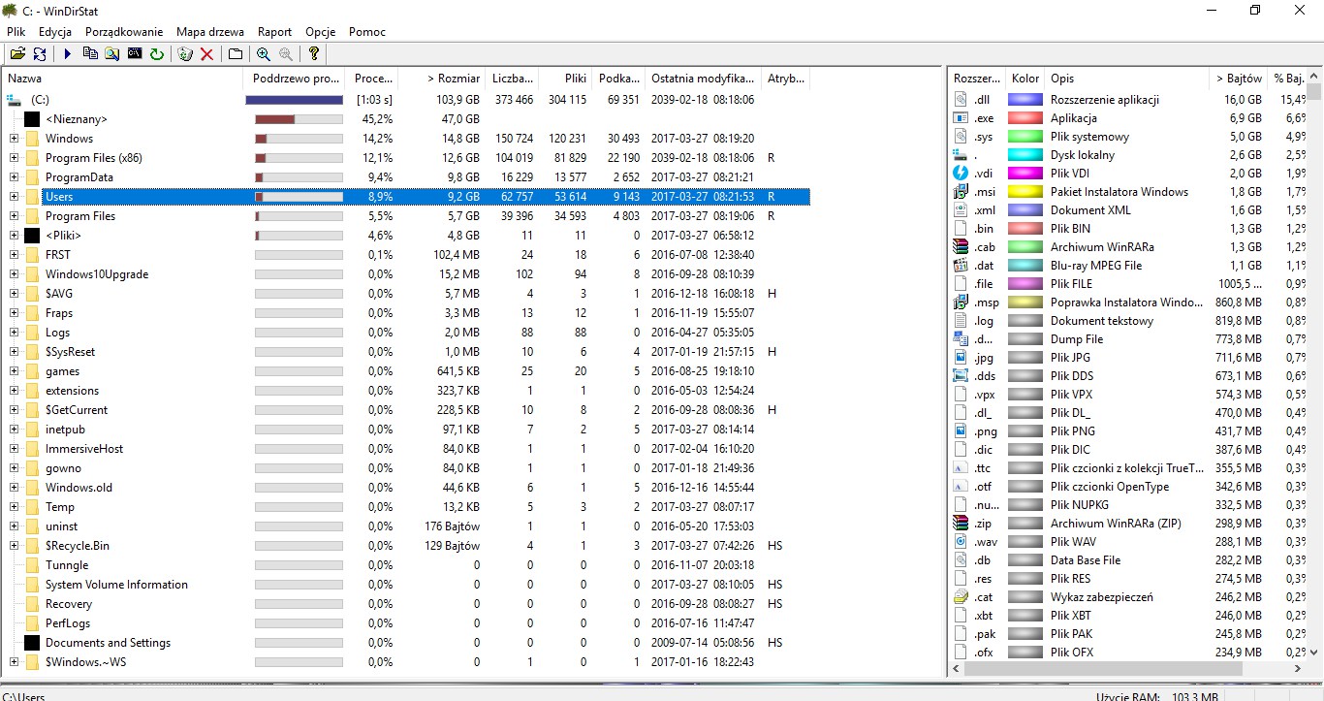Click the C: drive icon in tree
Viewport: 1324px width, 701px height.
[14, 100]
